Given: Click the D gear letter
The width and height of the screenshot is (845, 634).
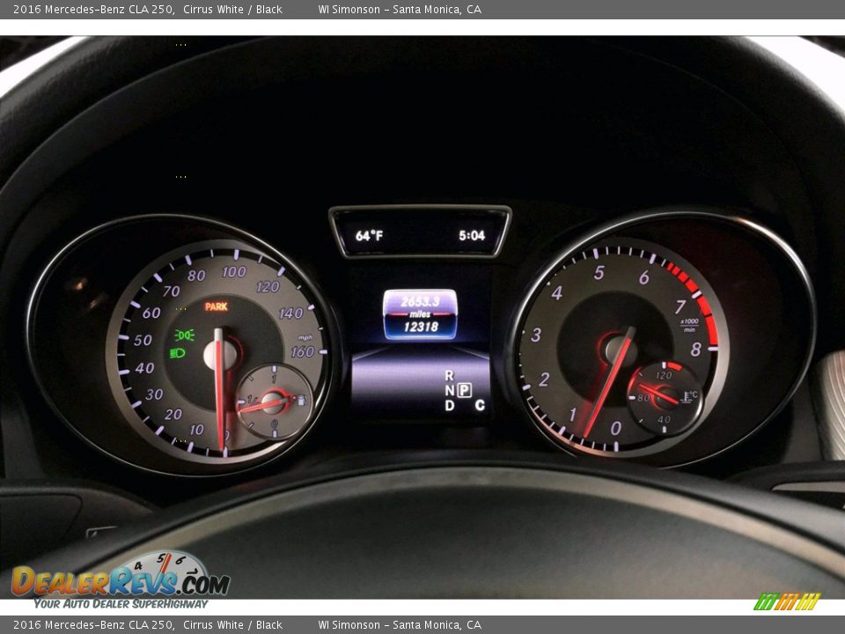Looking at the screenshot, I should click(450, 405).
